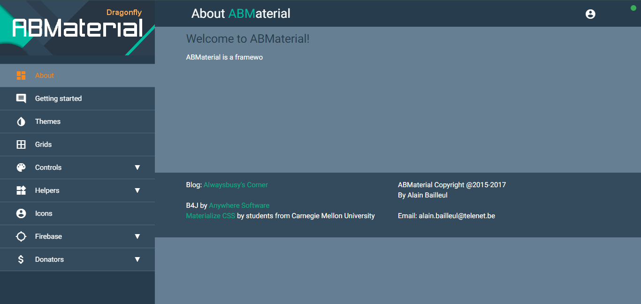Expand the Firebase submenu arrow
The width and height of the screenshot is (641, 304).
pyautogui.click(x=137, y=236)
